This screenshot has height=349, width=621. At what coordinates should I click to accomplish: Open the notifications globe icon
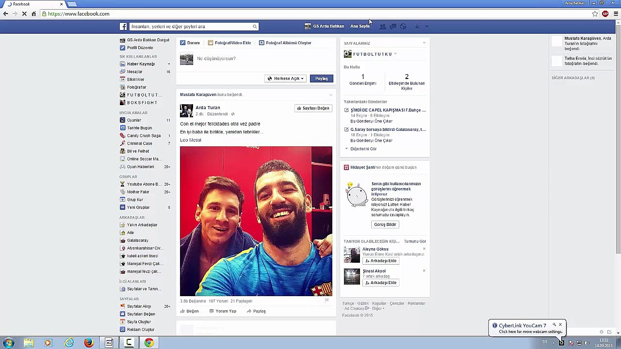click(x=403, y=27)
